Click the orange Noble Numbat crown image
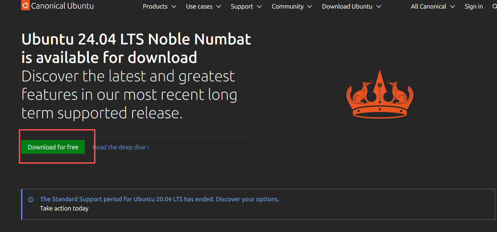Viewport: 497px width, 232px height. click(x=380, y=94)
